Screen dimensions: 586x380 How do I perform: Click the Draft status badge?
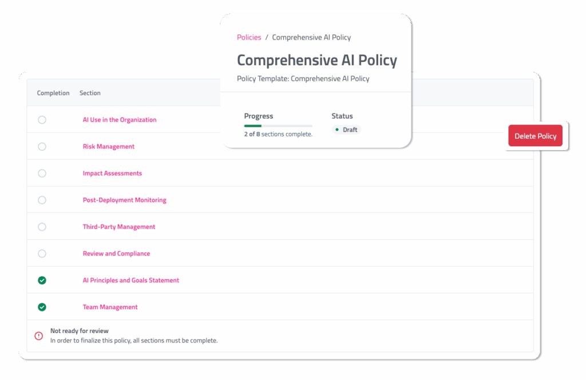(x=347, y=130)
